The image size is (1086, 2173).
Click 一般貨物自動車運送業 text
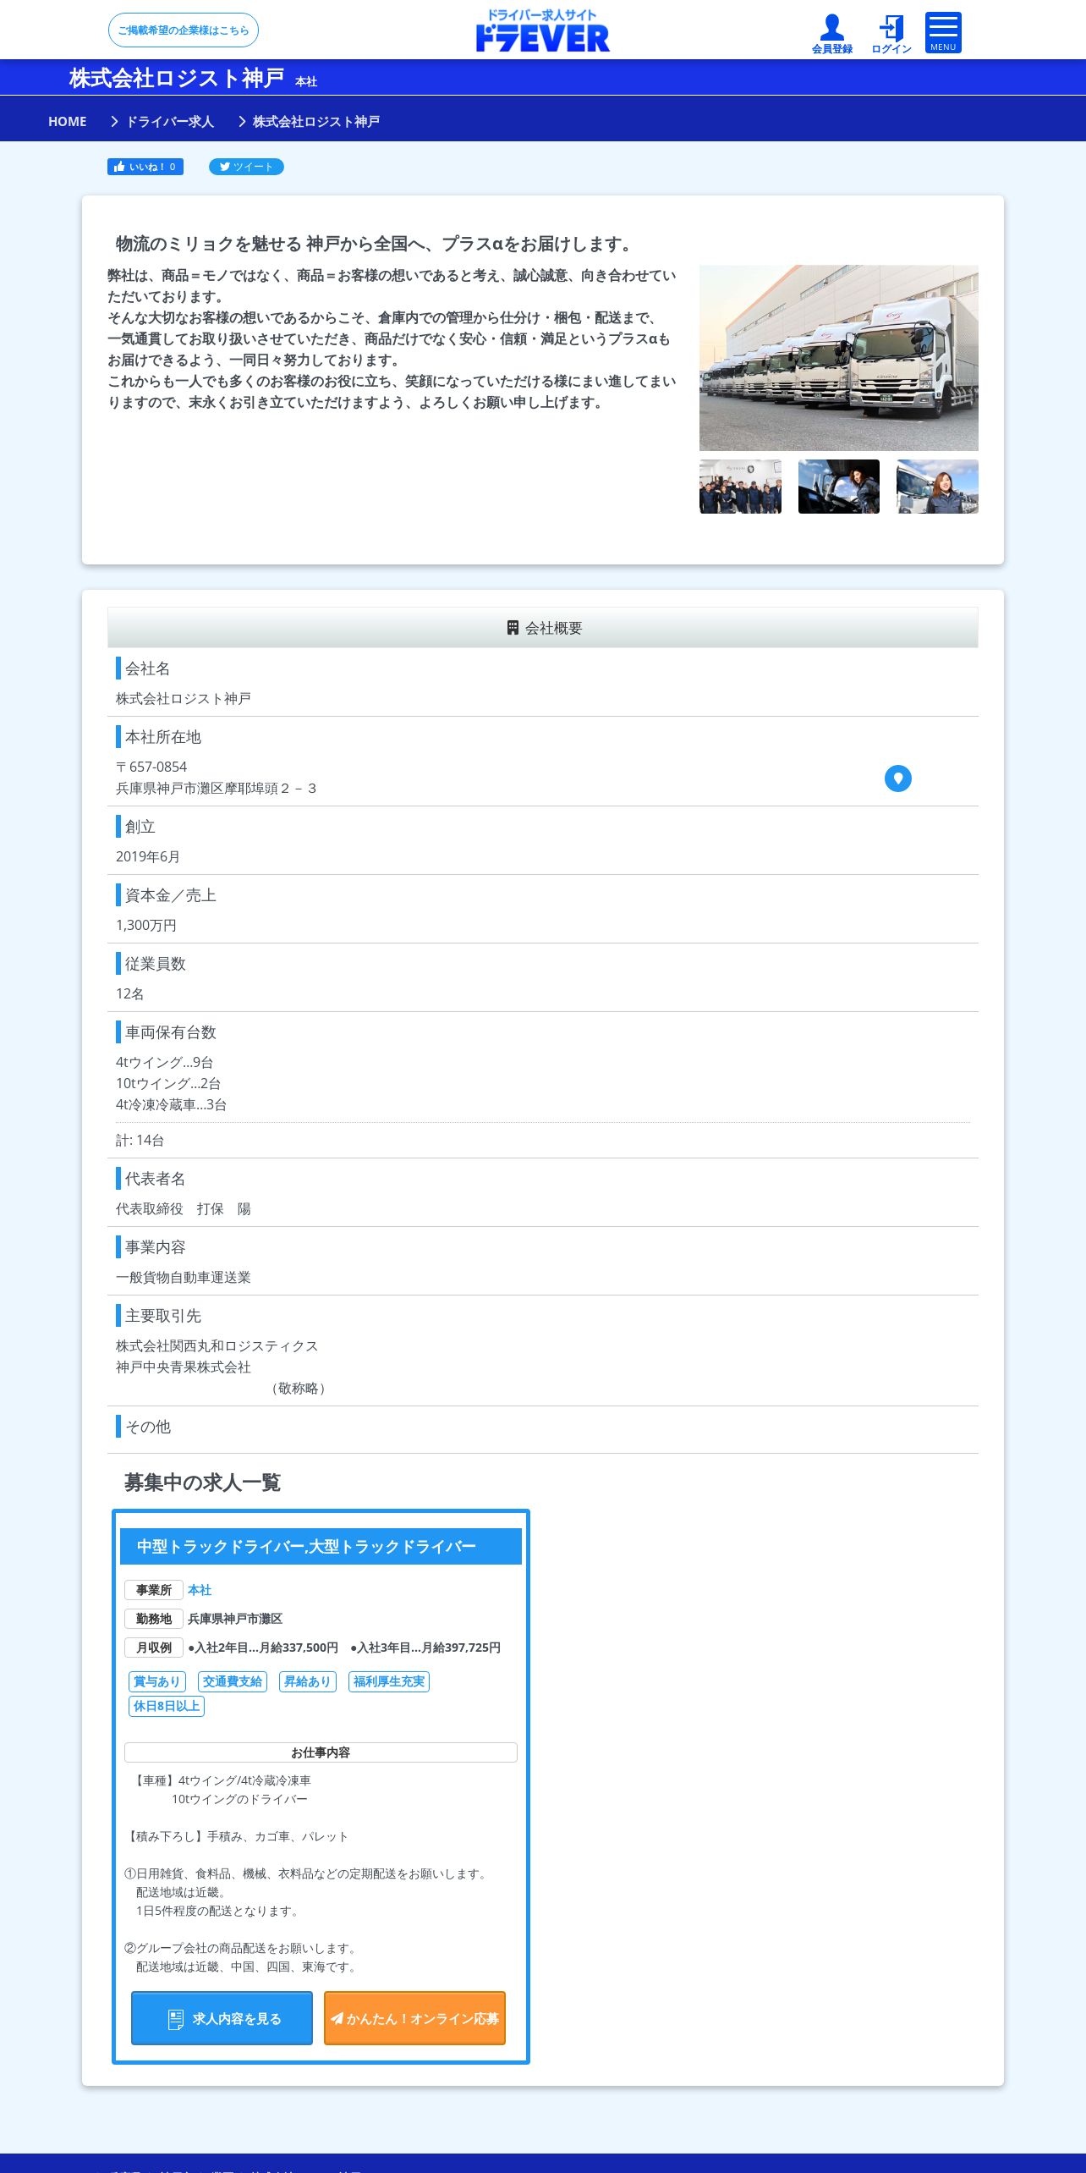pos(184,1277)
